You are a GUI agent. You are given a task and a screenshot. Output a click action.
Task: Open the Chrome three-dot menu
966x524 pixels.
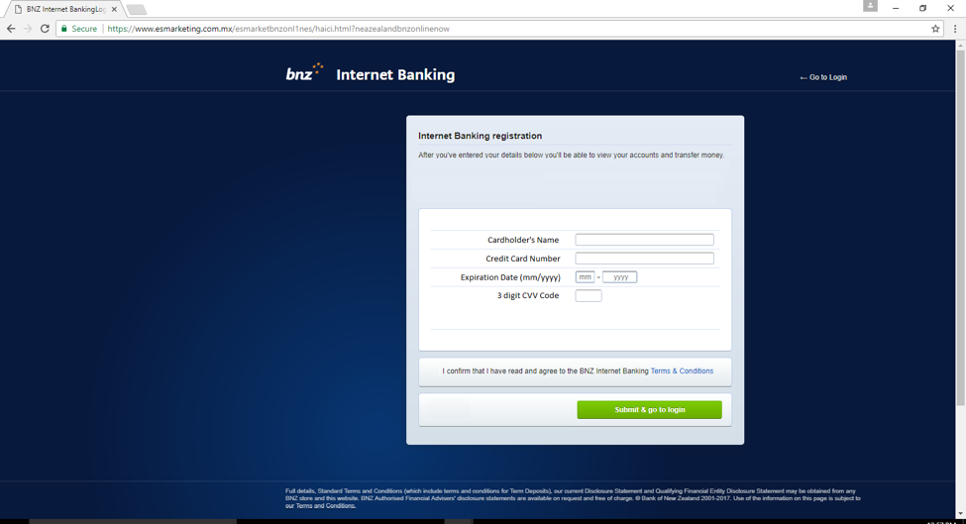click(x=955, y=29)
